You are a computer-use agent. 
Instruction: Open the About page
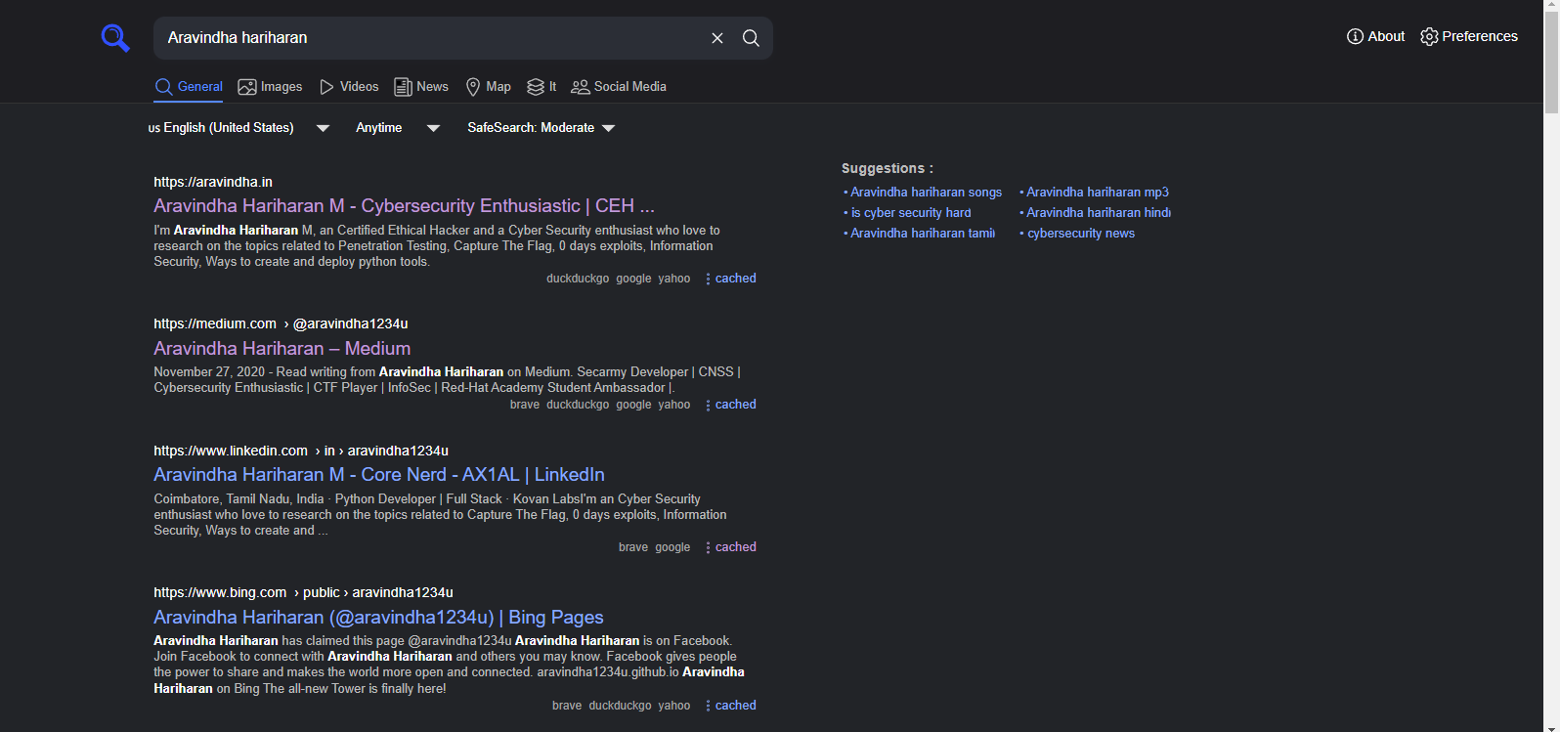[1375, 36]
